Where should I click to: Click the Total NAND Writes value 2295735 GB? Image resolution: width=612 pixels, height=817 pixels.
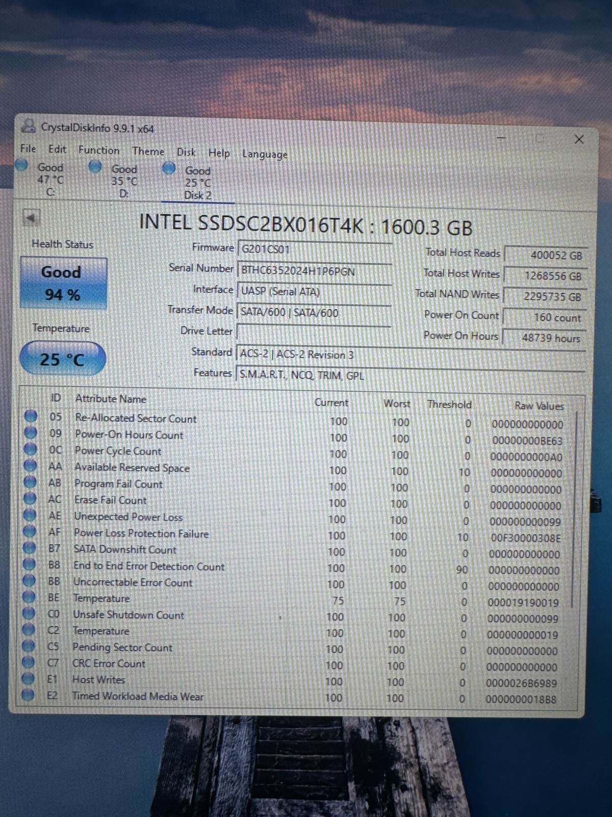click(545, 297)
